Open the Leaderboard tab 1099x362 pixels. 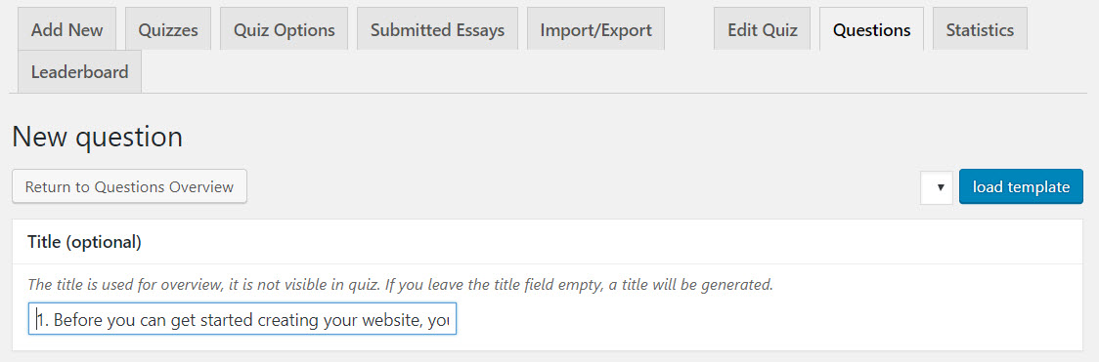pos(80,71)
